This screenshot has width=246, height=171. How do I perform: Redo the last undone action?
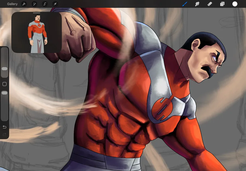coord(5,134)
